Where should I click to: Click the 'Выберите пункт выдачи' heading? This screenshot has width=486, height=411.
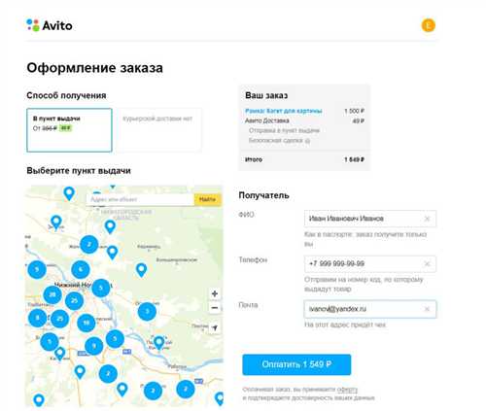pos(79,171)
